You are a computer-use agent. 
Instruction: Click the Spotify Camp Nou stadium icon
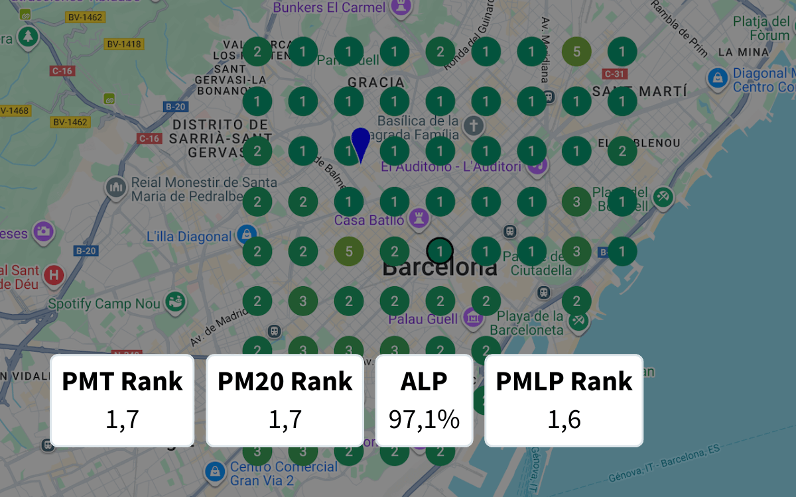[x=175, y=302]
